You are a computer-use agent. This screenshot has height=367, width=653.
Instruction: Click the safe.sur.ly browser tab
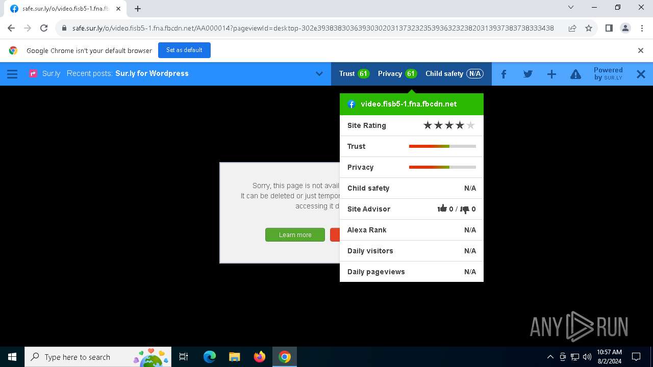coord(65,9)
